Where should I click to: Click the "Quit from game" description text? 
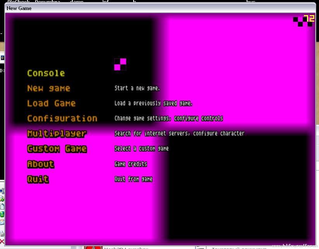133,179
